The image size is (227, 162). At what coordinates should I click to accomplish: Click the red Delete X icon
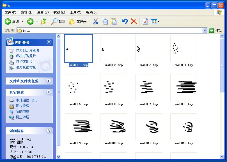coord(134,21)
